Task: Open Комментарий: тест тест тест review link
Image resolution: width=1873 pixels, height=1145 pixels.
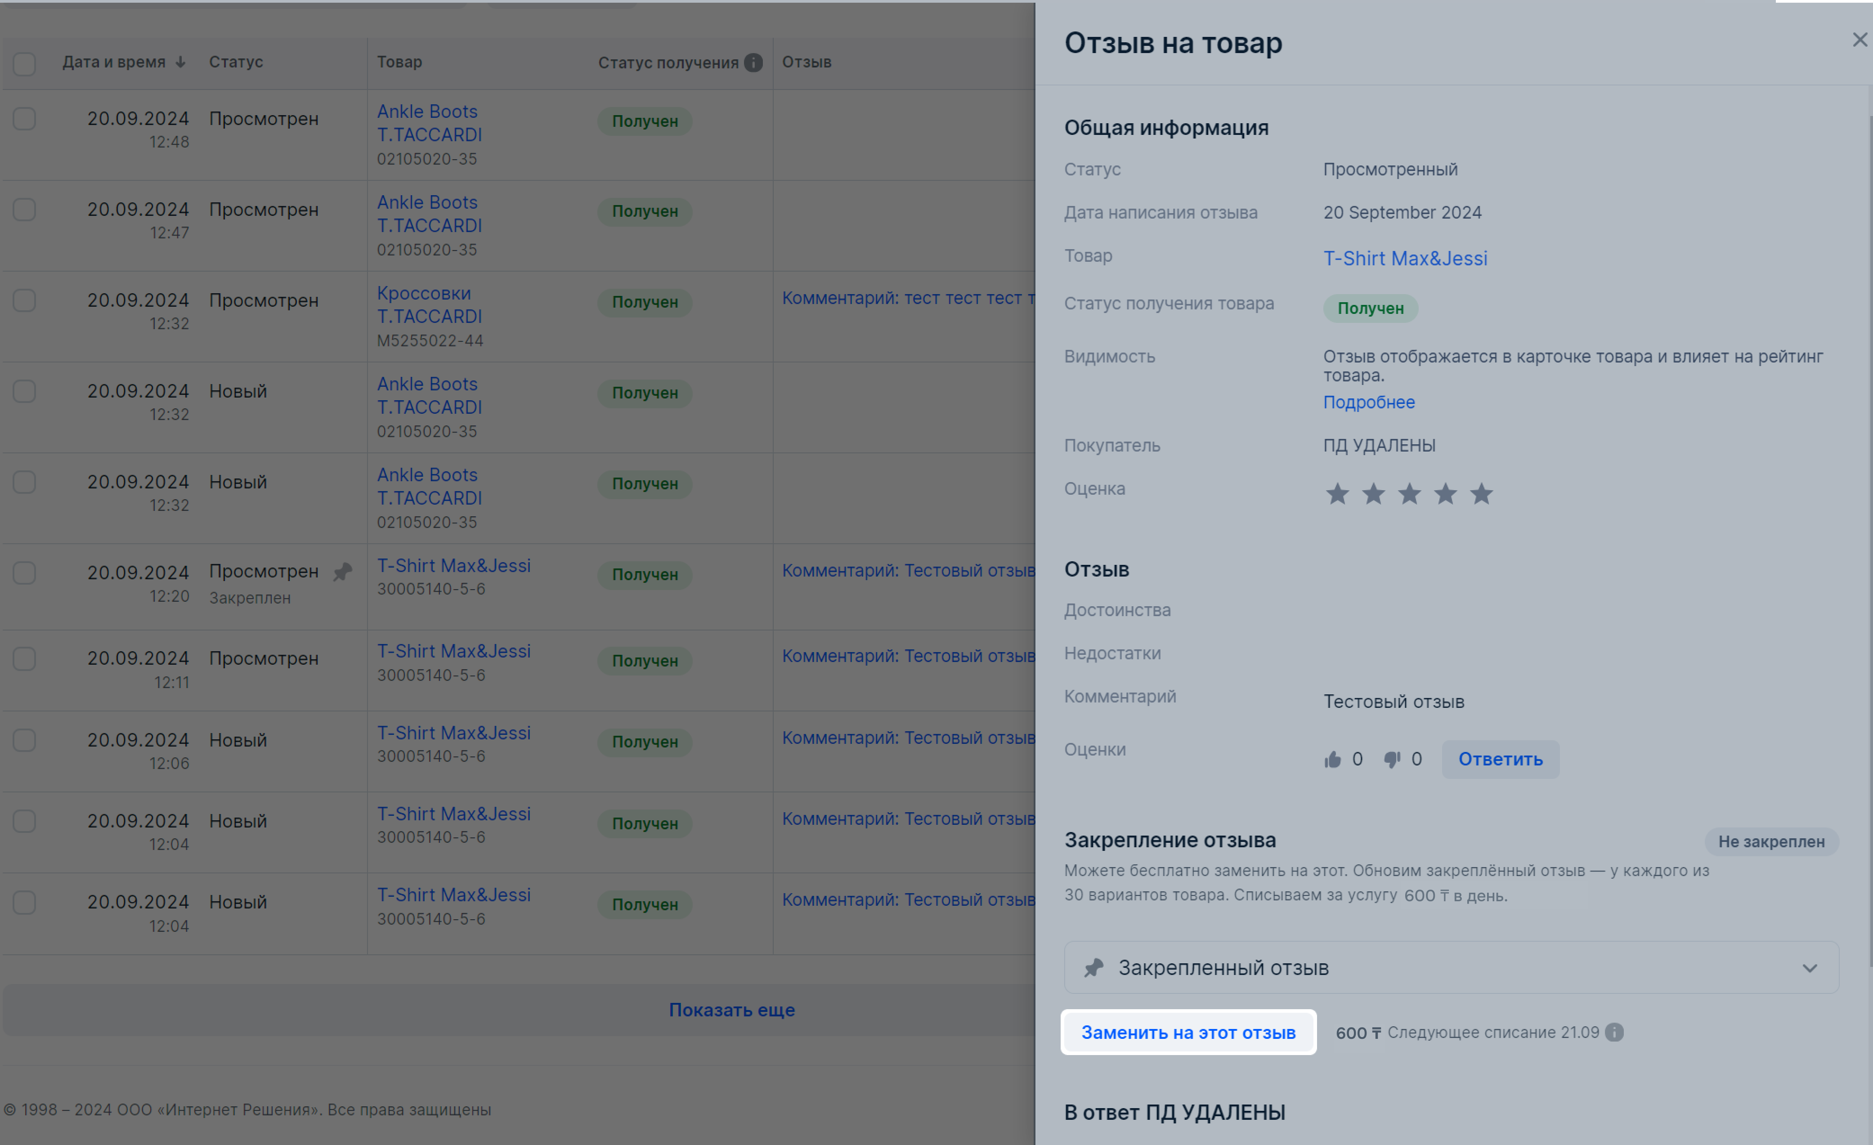Action: coord(908,298)
